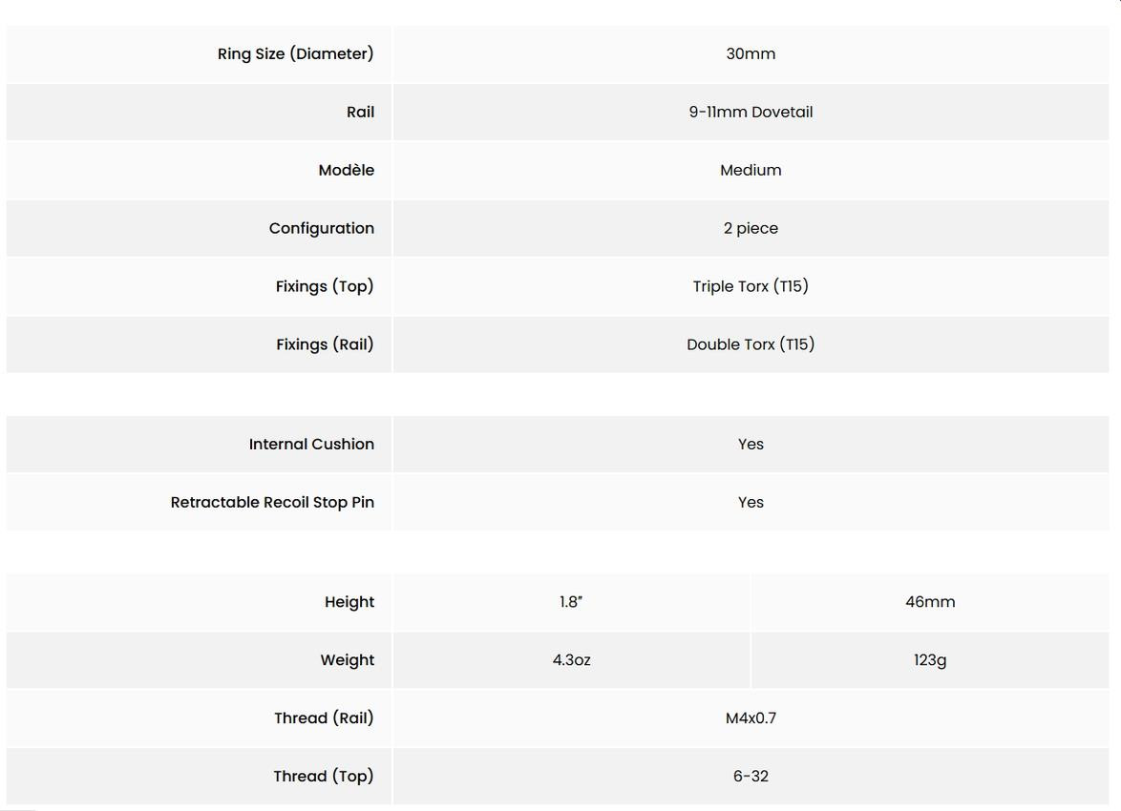The width and height of the screenshot is (1121, 811).
Task: Select Double Torx (T15) fixing value
Action: [x=751, y=345]
